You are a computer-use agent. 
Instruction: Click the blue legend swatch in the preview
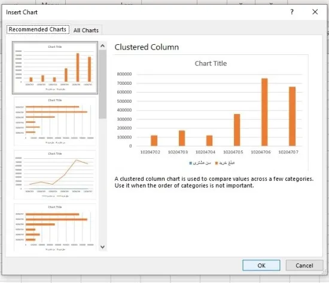(190, 163)
